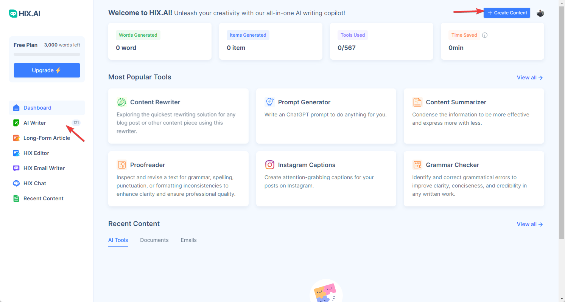View all Recent Content
This screenshot has height=302, width=565.
pyautogui.click(x=530, y=224)
